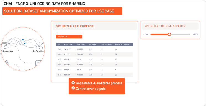Click the Optimized for Purpose panel heading
Screen dimensions: 206x106
[x=75, y=26]
